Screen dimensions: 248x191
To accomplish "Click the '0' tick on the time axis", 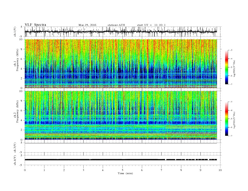I will click(25, 170).
